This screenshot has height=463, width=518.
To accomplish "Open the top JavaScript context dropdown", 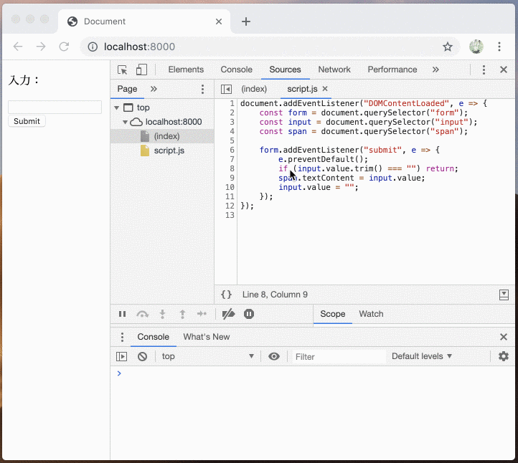I will [x=208, y=356].
